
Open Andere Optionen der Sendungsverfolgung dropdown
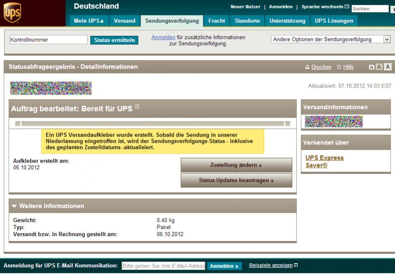tap(331, 39)
